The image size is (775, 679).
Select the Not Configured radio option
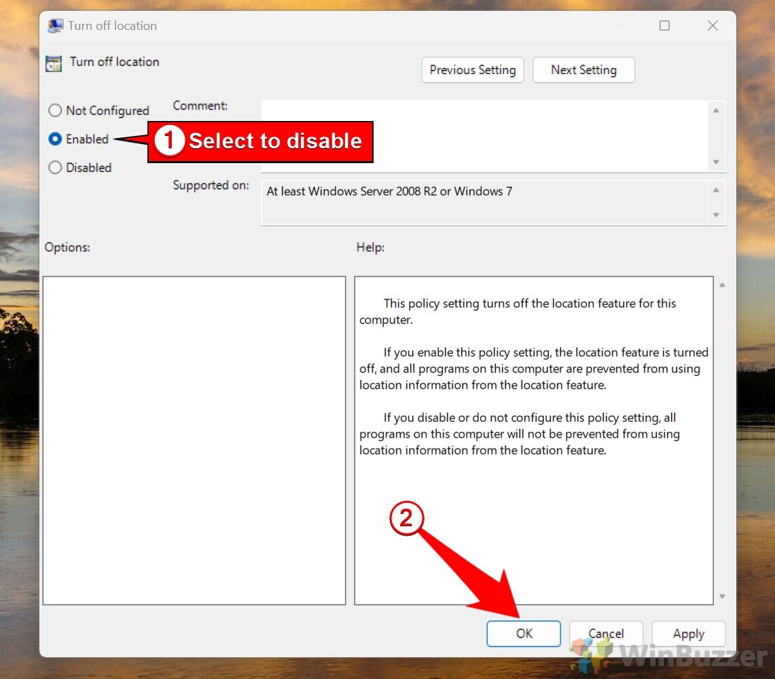point(55,110)
